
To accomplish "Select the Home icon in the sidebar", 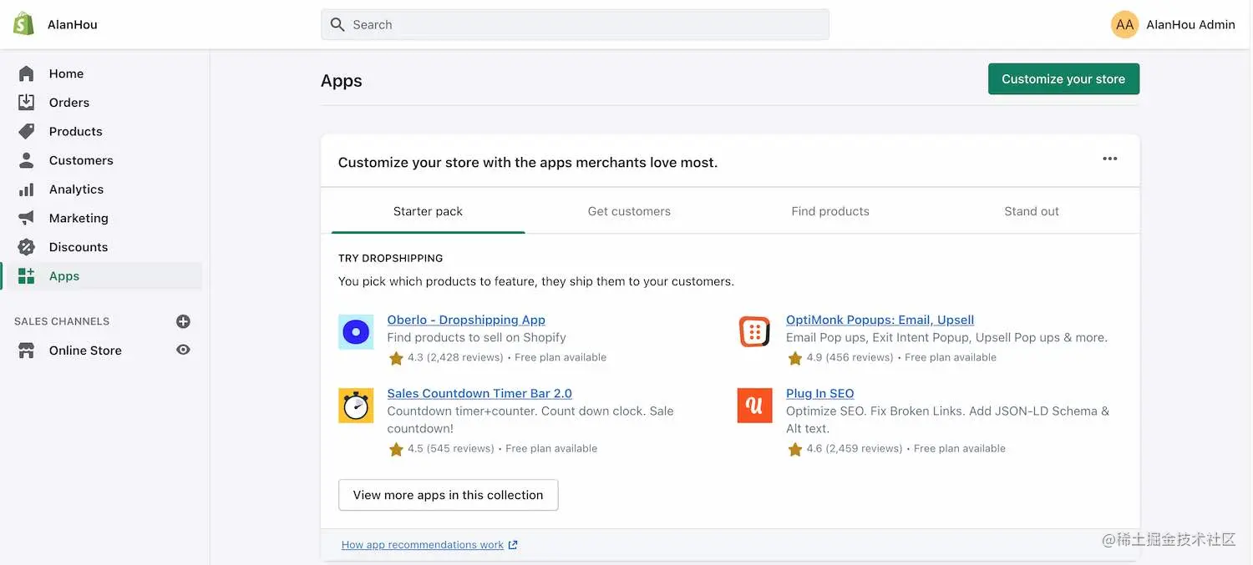I will [x=27, y=73].
